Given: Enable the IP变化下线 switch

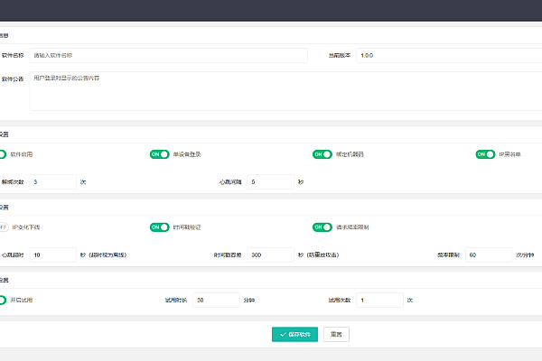Looking at the screenshot, I should click(3, 227).
